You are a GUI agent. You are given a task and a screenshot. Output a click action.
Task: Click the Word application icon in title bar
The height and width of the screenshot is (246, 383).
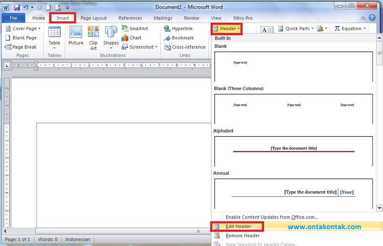tap(5, 8)
